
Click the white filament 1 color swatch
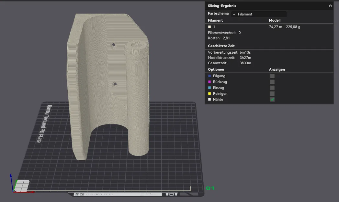pos(209,27)
